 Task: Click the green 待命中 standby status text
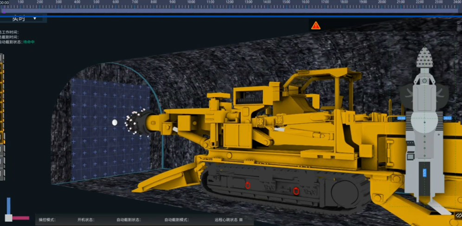[29, 42]
